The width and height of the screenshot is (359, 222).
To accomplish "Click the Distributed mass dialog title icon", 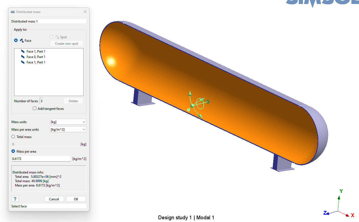I will coord(12,12).
